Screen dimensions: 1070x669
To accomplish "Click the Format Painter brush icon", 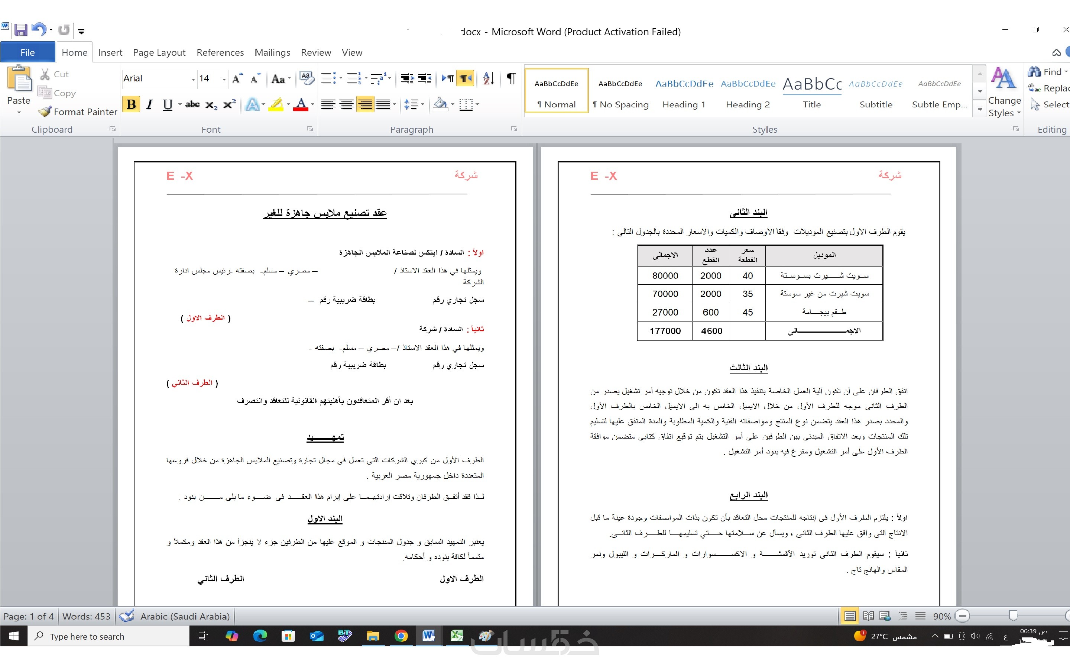I will (x=45, y=111).
